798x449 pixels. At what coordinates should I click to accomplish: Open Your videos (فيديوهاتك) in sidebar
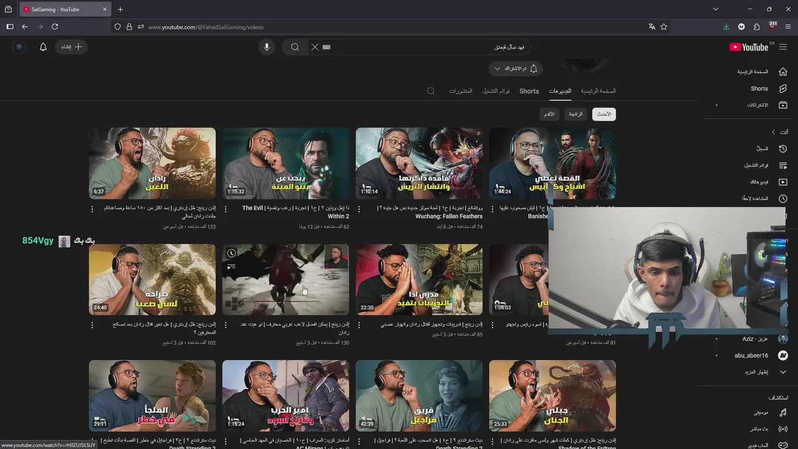[759, 181]
